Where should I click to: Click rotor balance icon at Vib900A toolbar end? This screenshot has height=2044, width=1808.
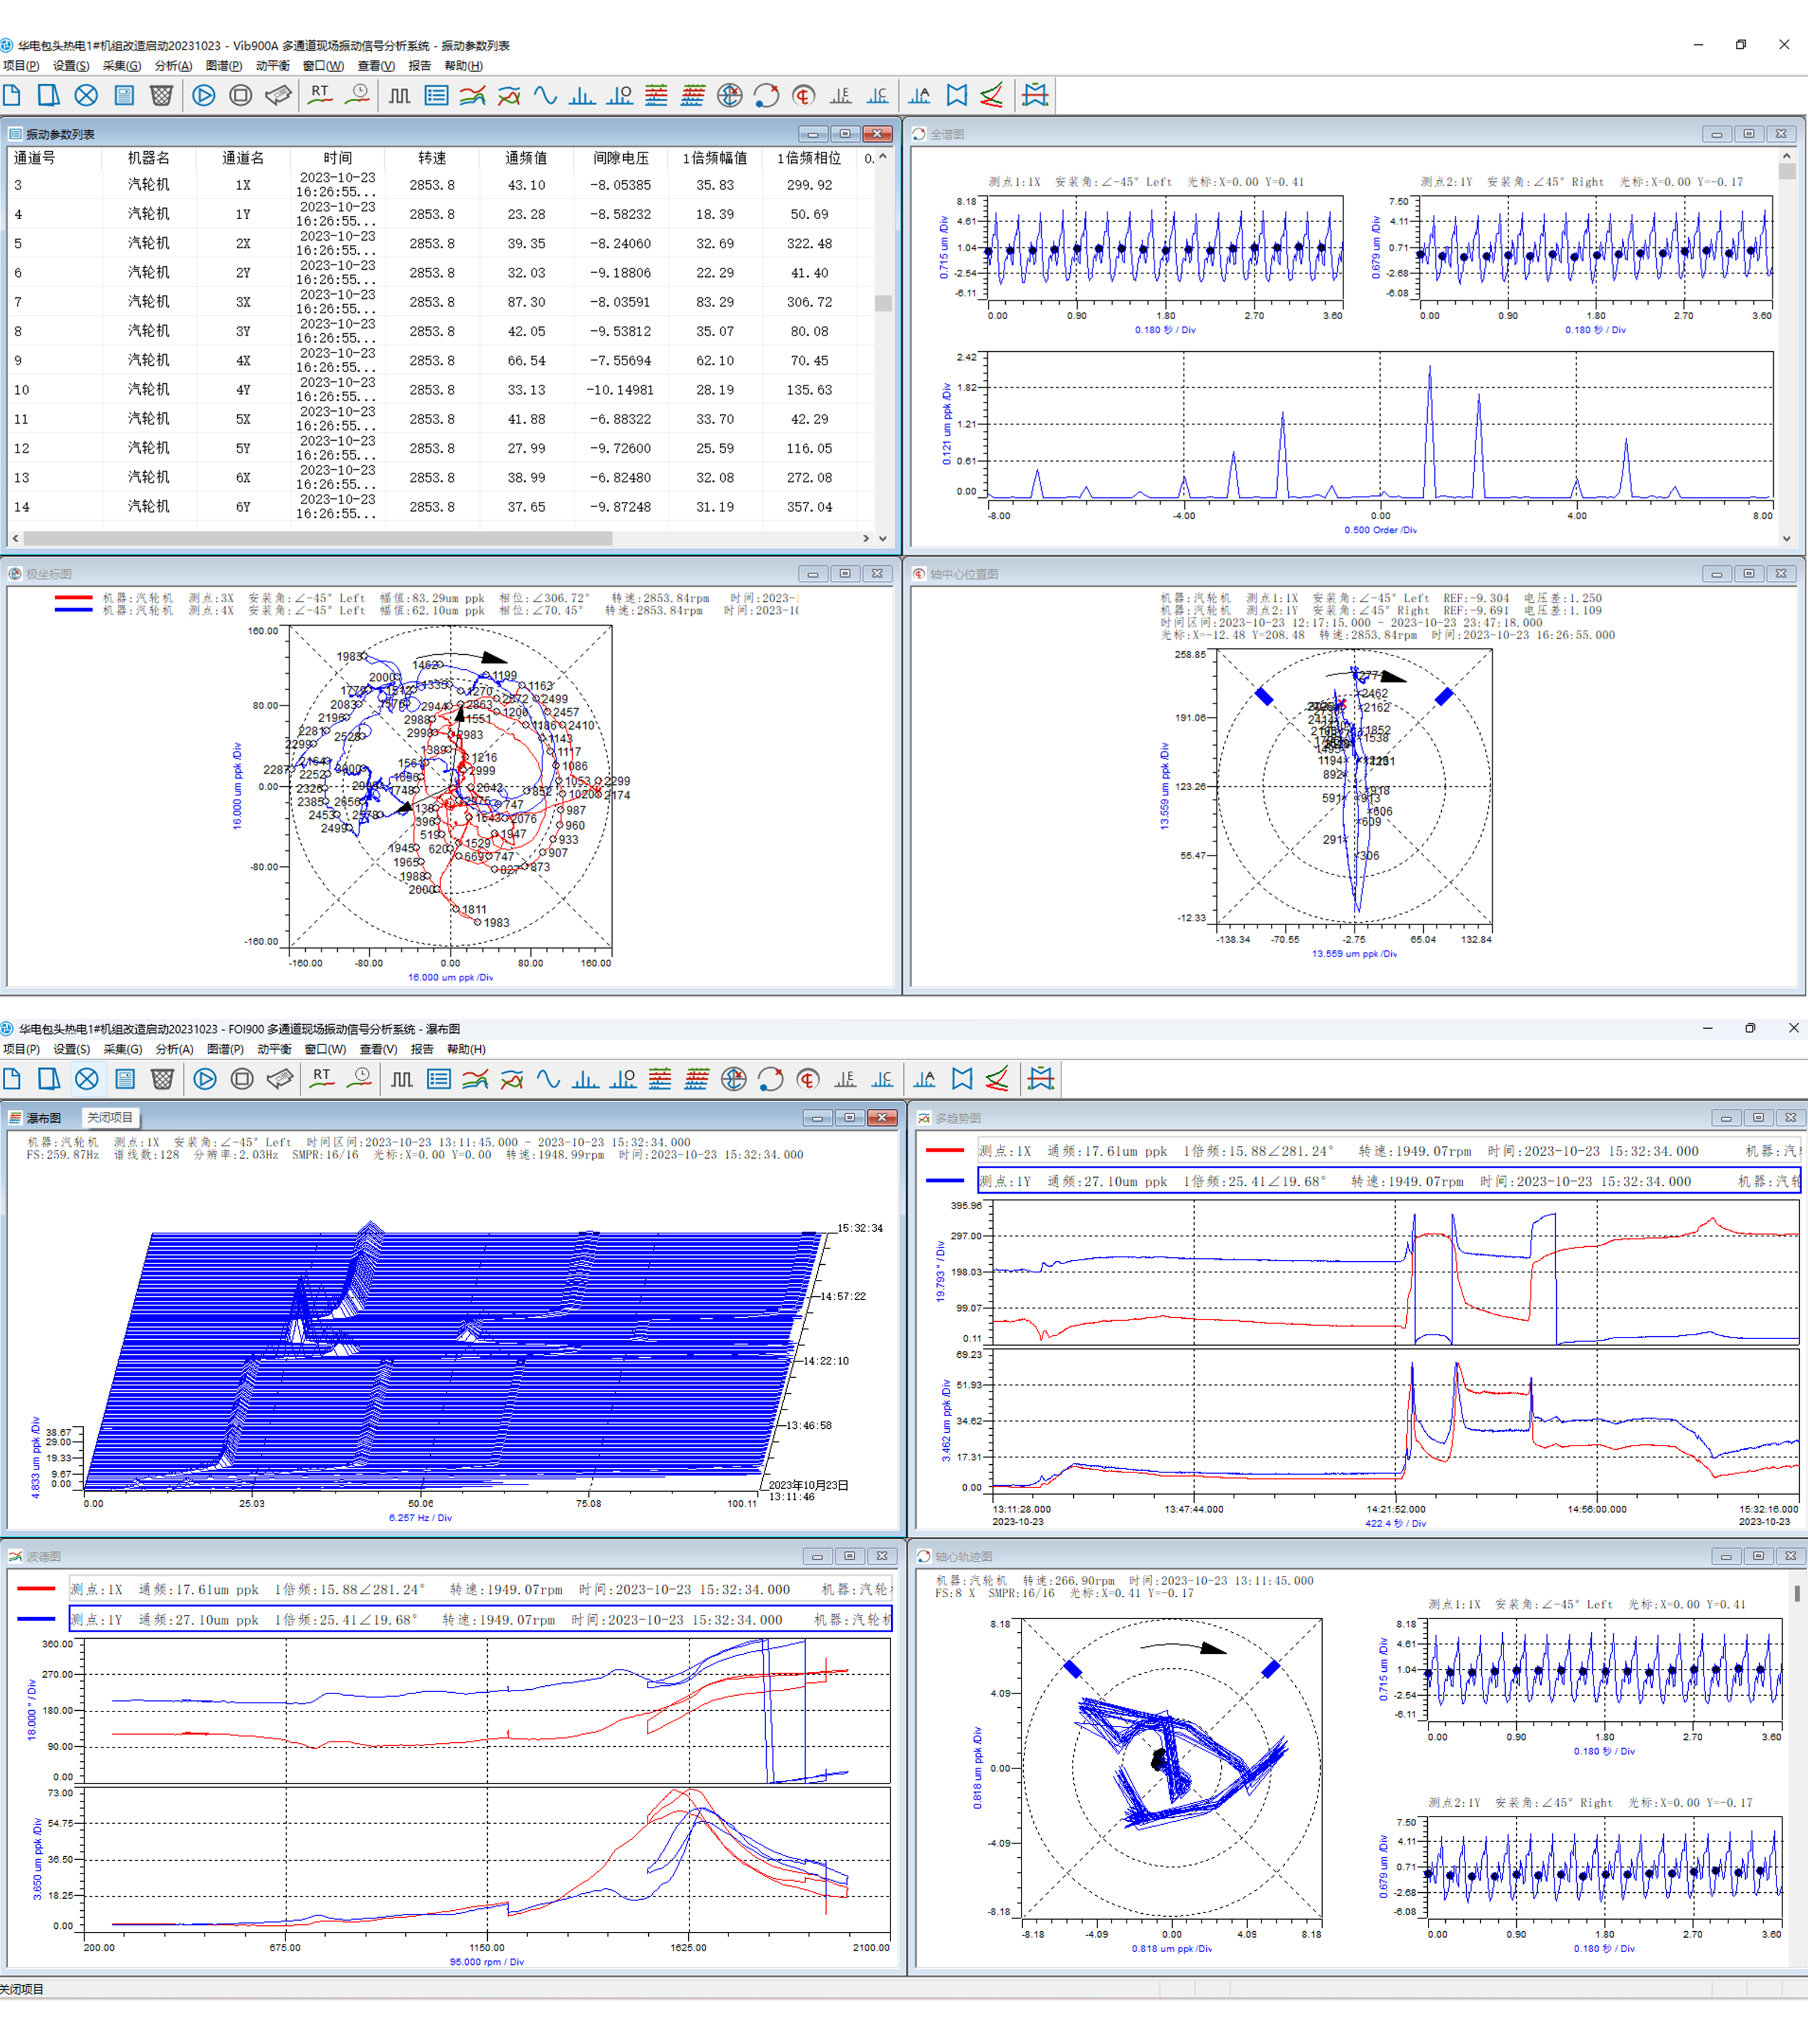tap(1035, 96)
